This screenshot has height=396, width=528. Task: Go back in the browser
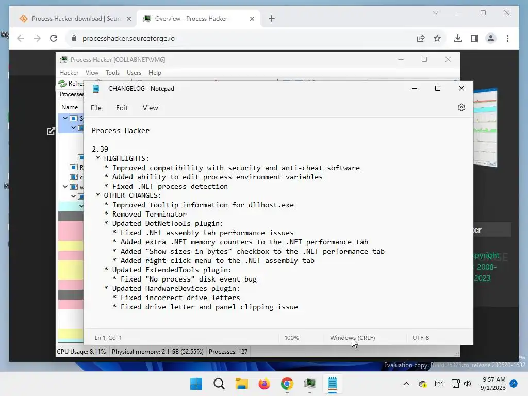point(21,38)
